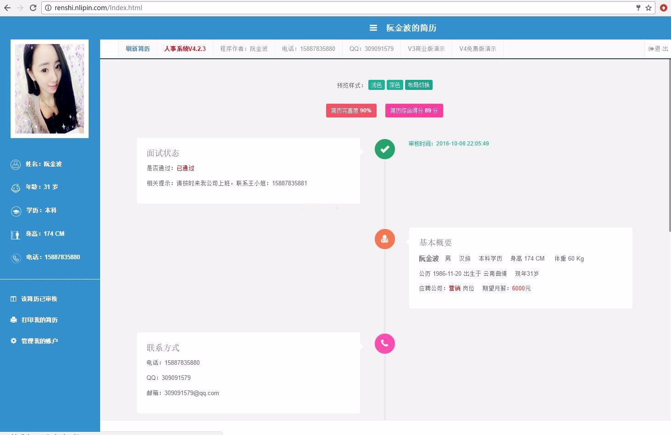This screenshot has height=435, width=671.
Task: Click the red browser extension icon
Action: [664, 8]
